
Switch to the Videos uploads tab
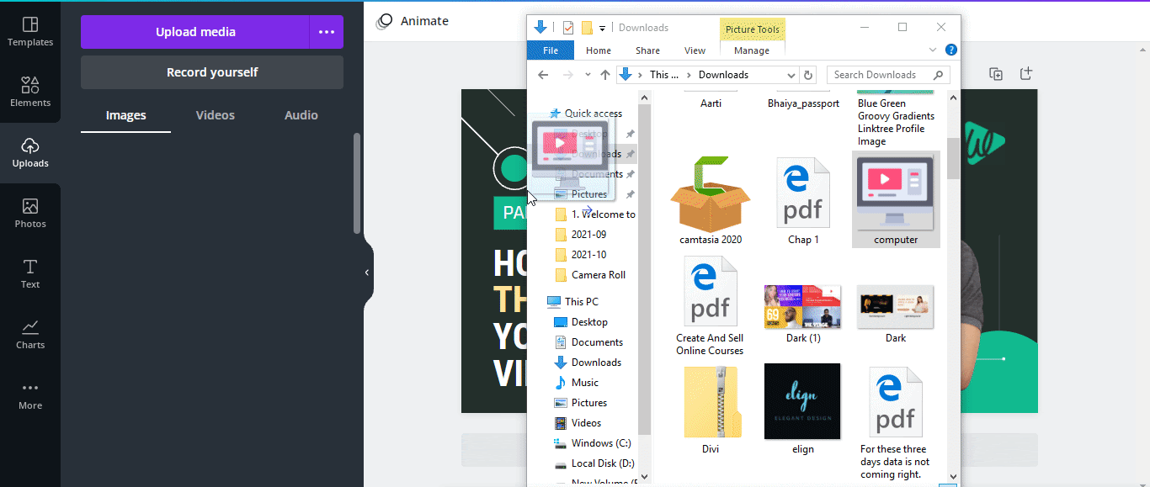click(x=216, y=115)
